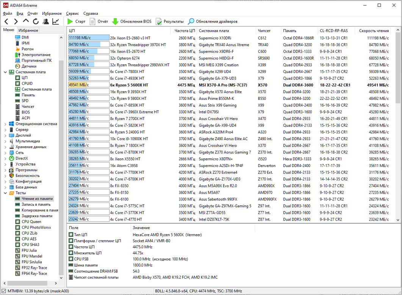The height and width of the screenshot is (295, 402).
Task: Click the Refresh toolbar icon
Action: coord(36,22)
